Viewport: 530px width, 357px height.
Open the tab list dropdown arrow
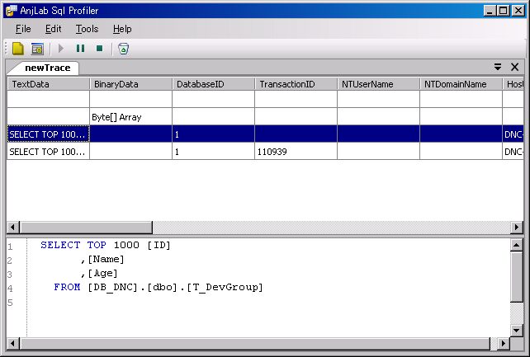tap(498, 67)
